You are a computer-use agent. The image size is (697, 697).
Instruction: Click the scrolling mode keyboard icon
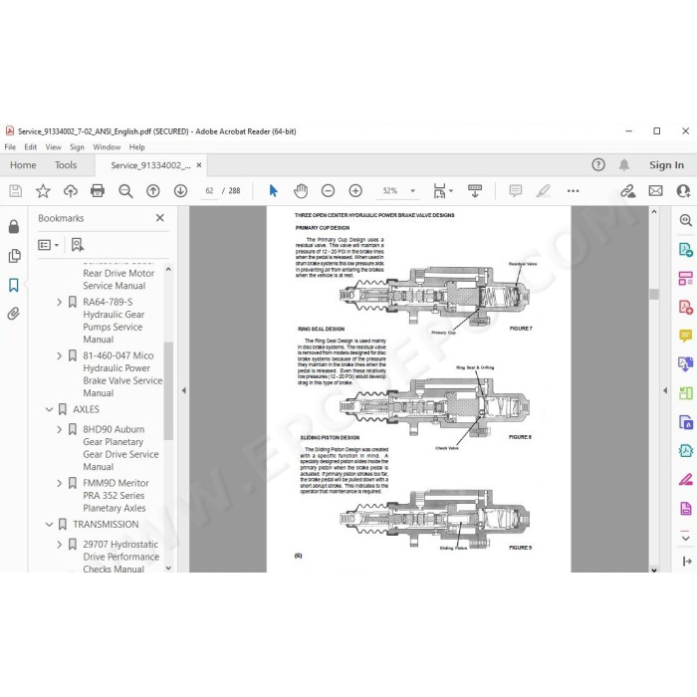(x=475, y=191)
